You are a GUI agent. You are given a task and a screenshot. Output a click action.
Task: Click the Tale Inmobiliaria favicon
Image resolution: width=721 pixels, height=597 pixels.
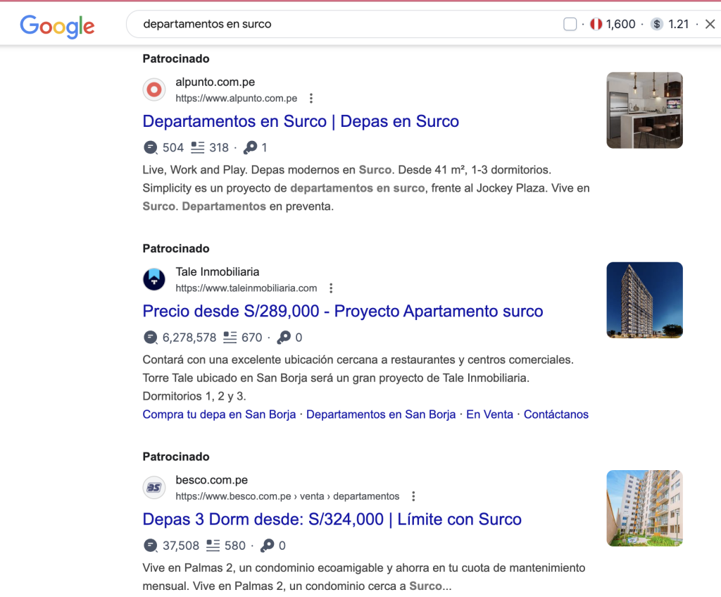[x=154, y=279]
